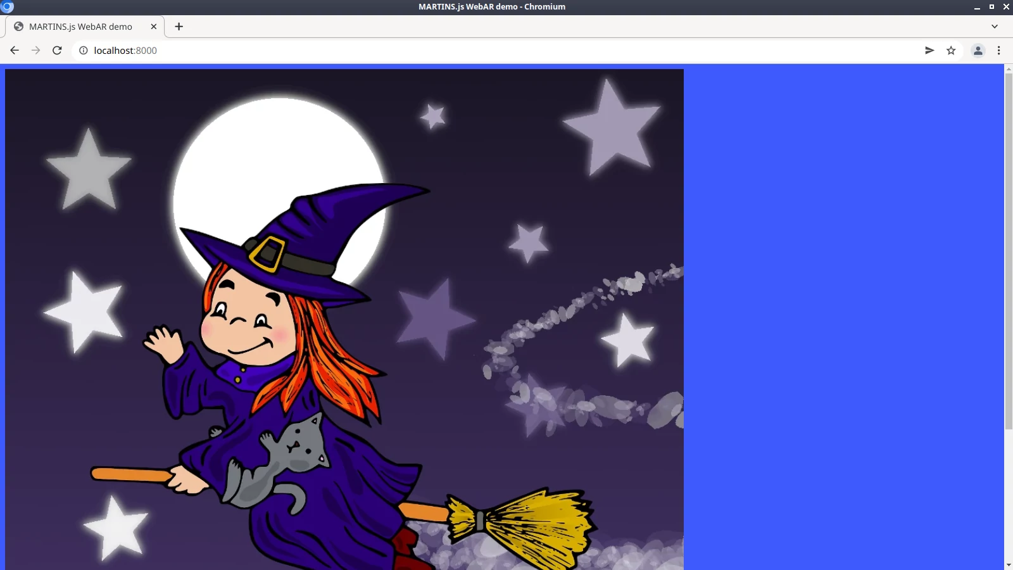The width and height of the screenshot is (1013, 570).
Task: Bookmark this page with the star icon
Action: [951, 51]
